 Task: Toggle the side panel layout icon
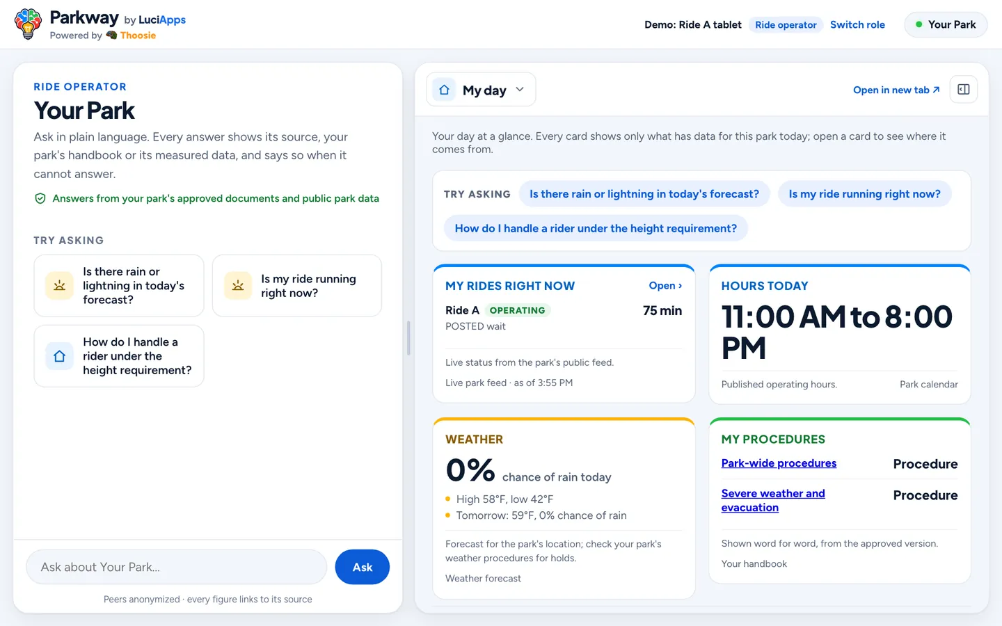tap(964, 90)
